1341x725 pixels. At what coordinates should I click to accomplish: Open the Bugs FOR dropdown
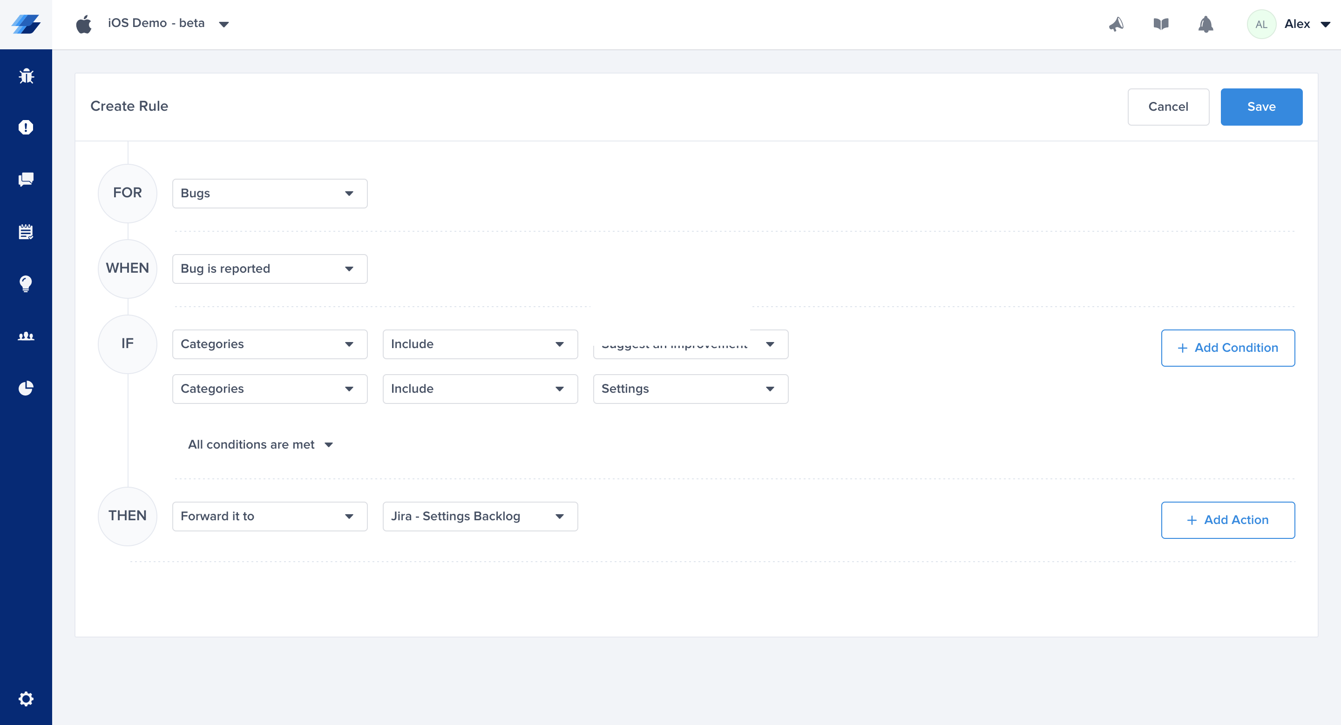click(270, 194)
